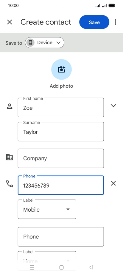Click the empty Company input field
Image resolution: width=123 pixels, height=275 pixels.
click(x=61, y=158)
